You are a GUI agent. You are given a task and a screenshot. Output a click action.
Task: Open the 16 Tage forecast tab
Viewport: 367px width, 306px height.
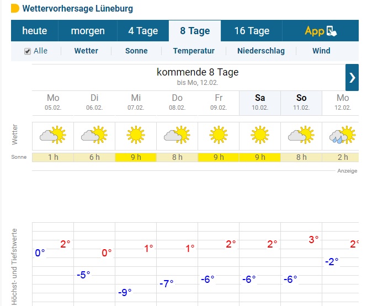(x=252, y=31)
